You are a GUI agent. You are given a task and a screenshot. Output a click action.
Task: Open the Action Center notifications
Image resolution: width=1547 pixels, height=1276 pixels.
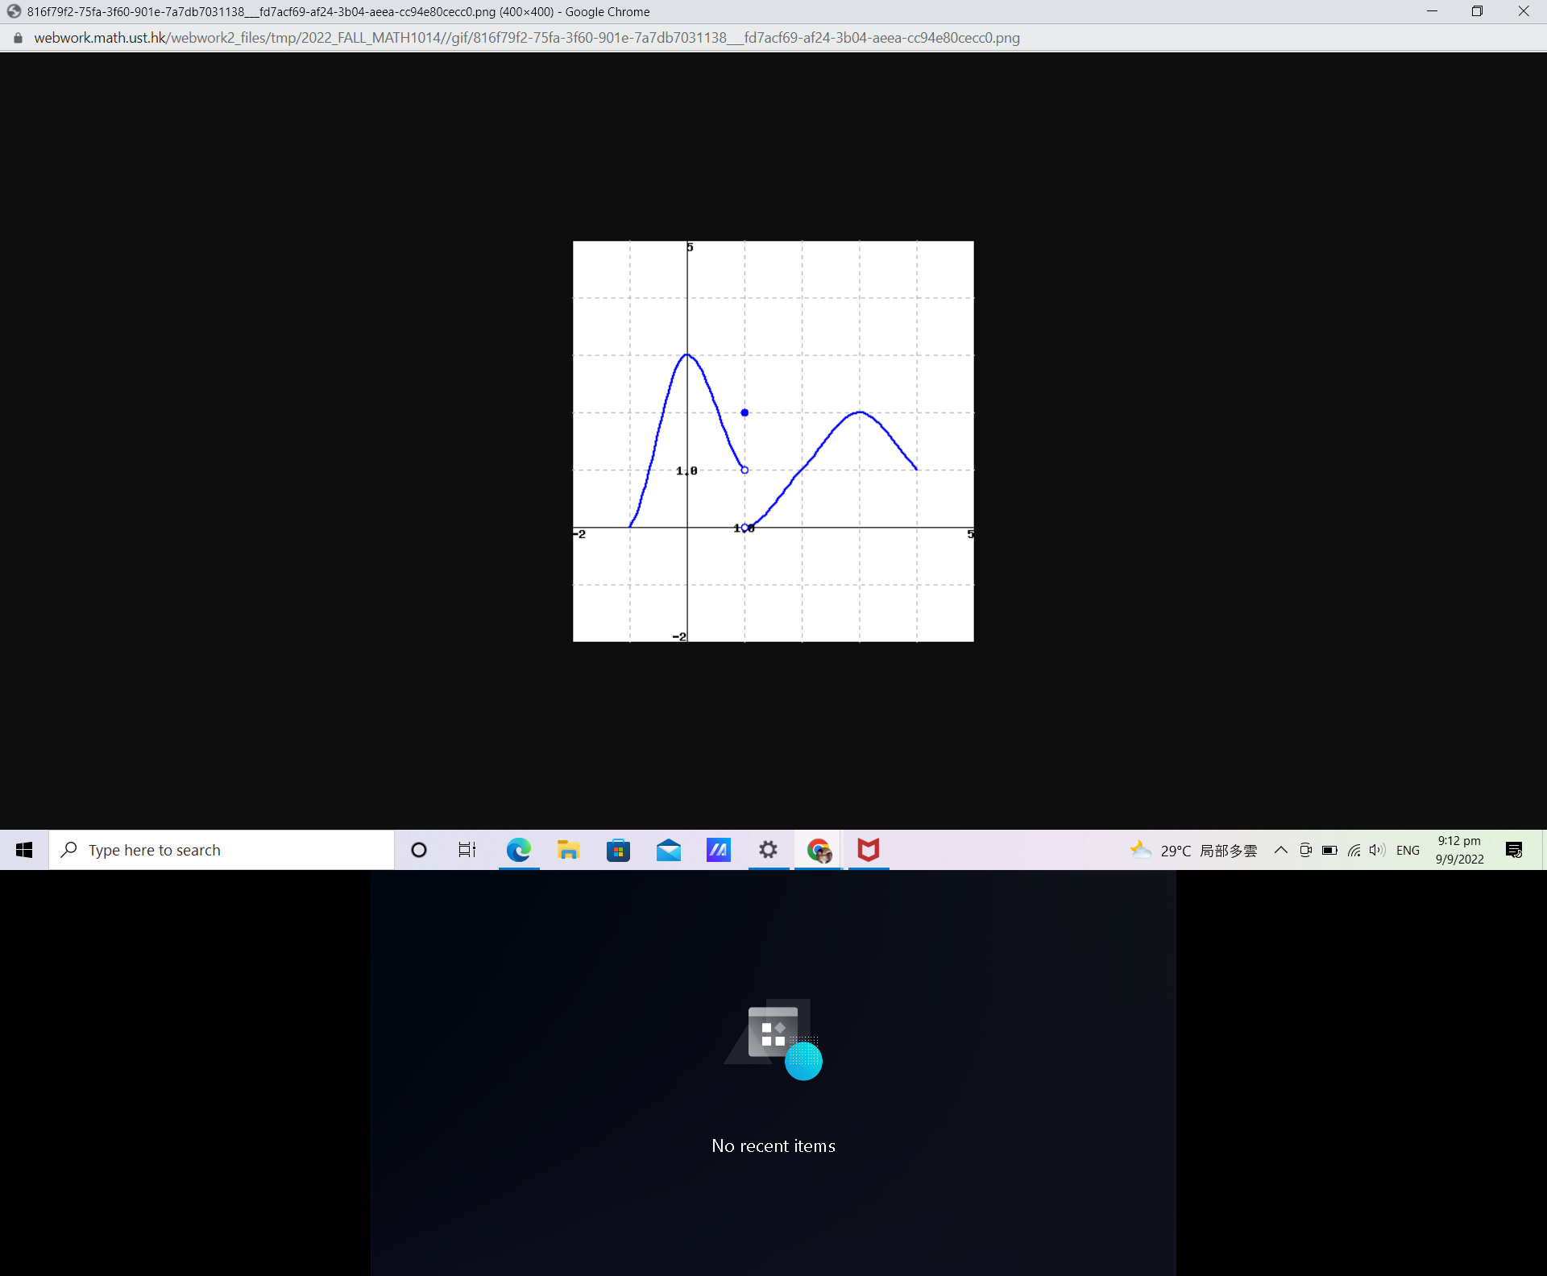click(1515, 850)
